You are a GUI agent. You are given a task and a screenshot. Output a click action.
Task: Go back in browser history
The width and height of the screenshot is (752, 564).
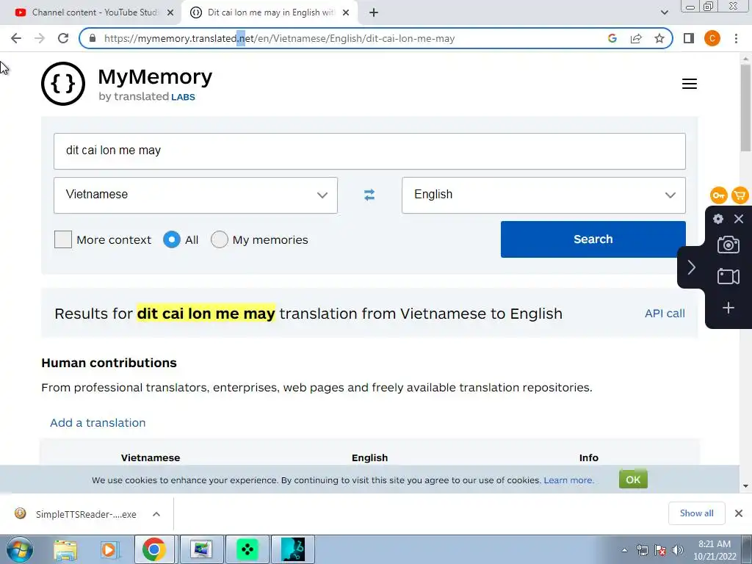point(16,38)
